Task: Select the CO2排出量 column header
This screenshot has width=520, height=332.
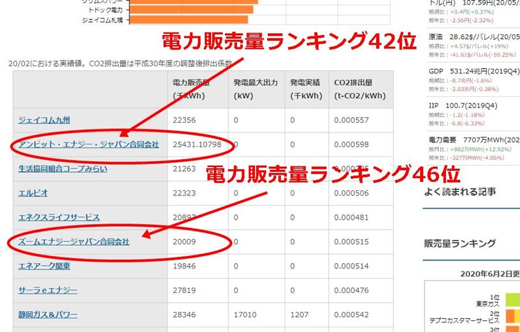Action: (x=361, y=89)
